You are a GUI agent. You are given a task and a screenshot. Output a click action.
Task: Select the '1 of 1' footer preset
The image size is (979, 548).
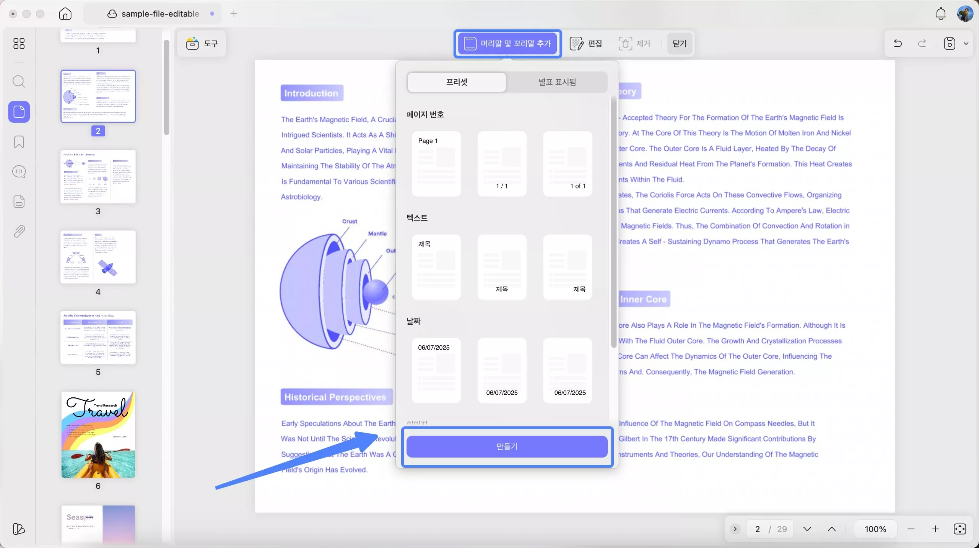click(568, 164)
